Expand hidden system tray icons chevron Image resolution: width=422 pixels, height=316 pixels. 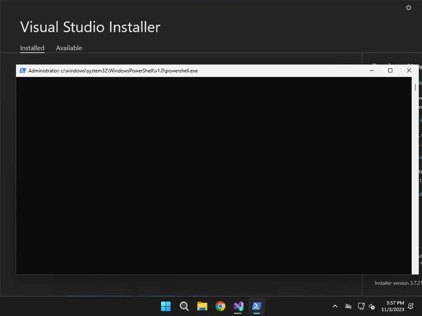point(335,306)
